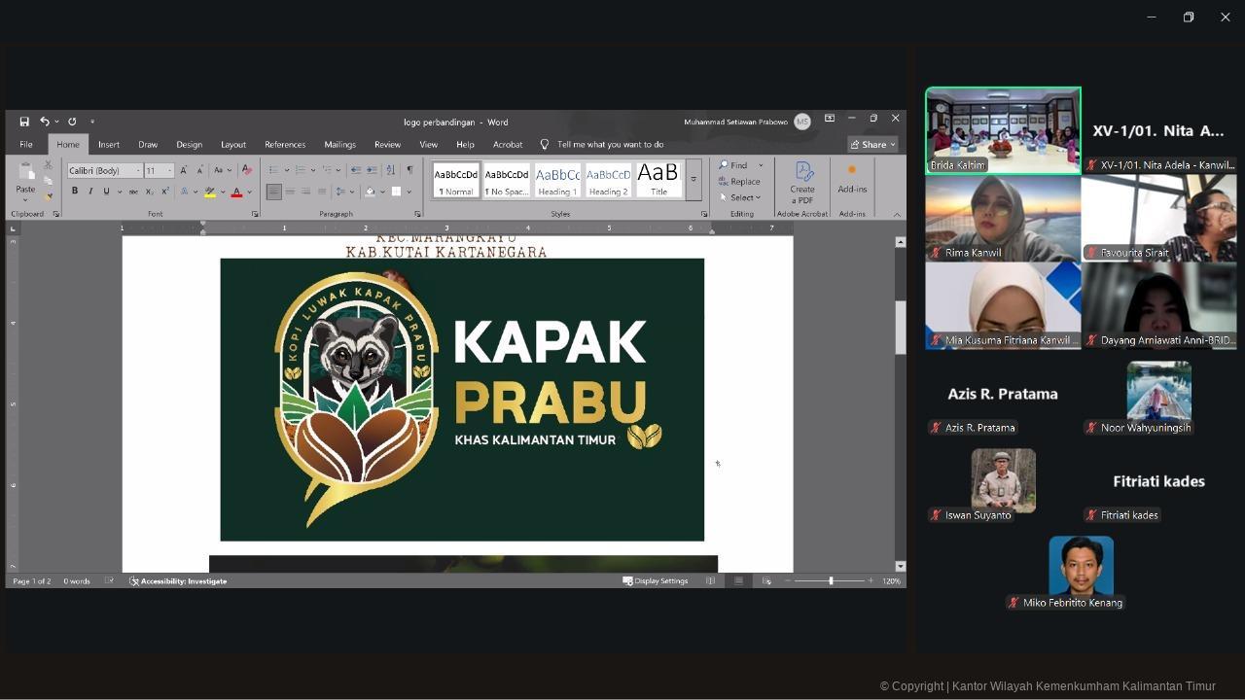Image resolution: width=1245 pixels, height=700 pixels.
Task: Toggle Subscript formatting
Action: coord(150,192)
